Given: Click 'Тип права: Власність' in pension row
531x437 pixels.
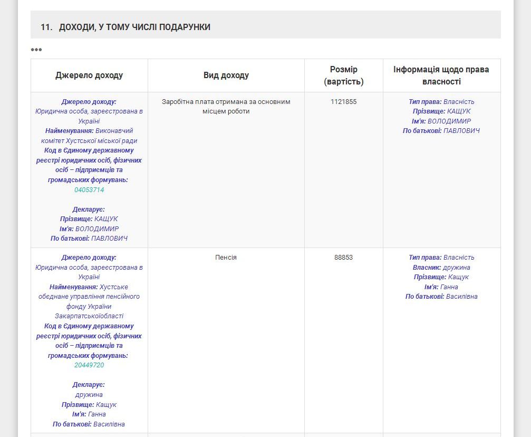Looking at the screenshot, I should pos(441,258).
